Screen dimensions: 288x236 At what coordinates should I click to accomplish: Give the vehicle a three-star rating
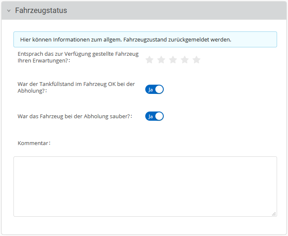tap(173, 60)
